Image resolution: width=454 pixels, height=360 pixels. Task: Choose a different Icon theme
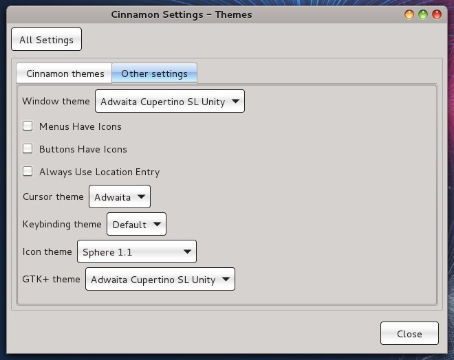click(x=137, y=251)
